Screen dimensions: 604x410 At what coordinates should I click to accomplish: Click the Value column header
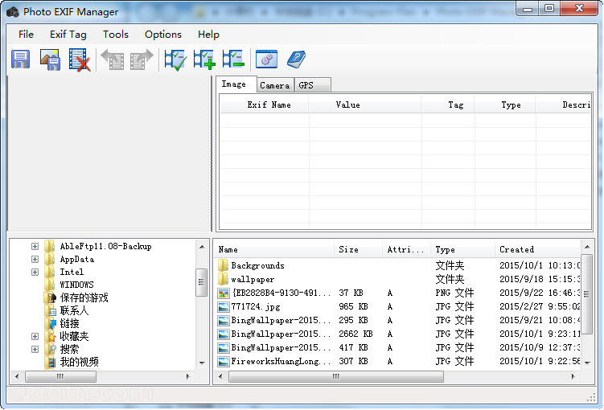[x=364, y=105]
